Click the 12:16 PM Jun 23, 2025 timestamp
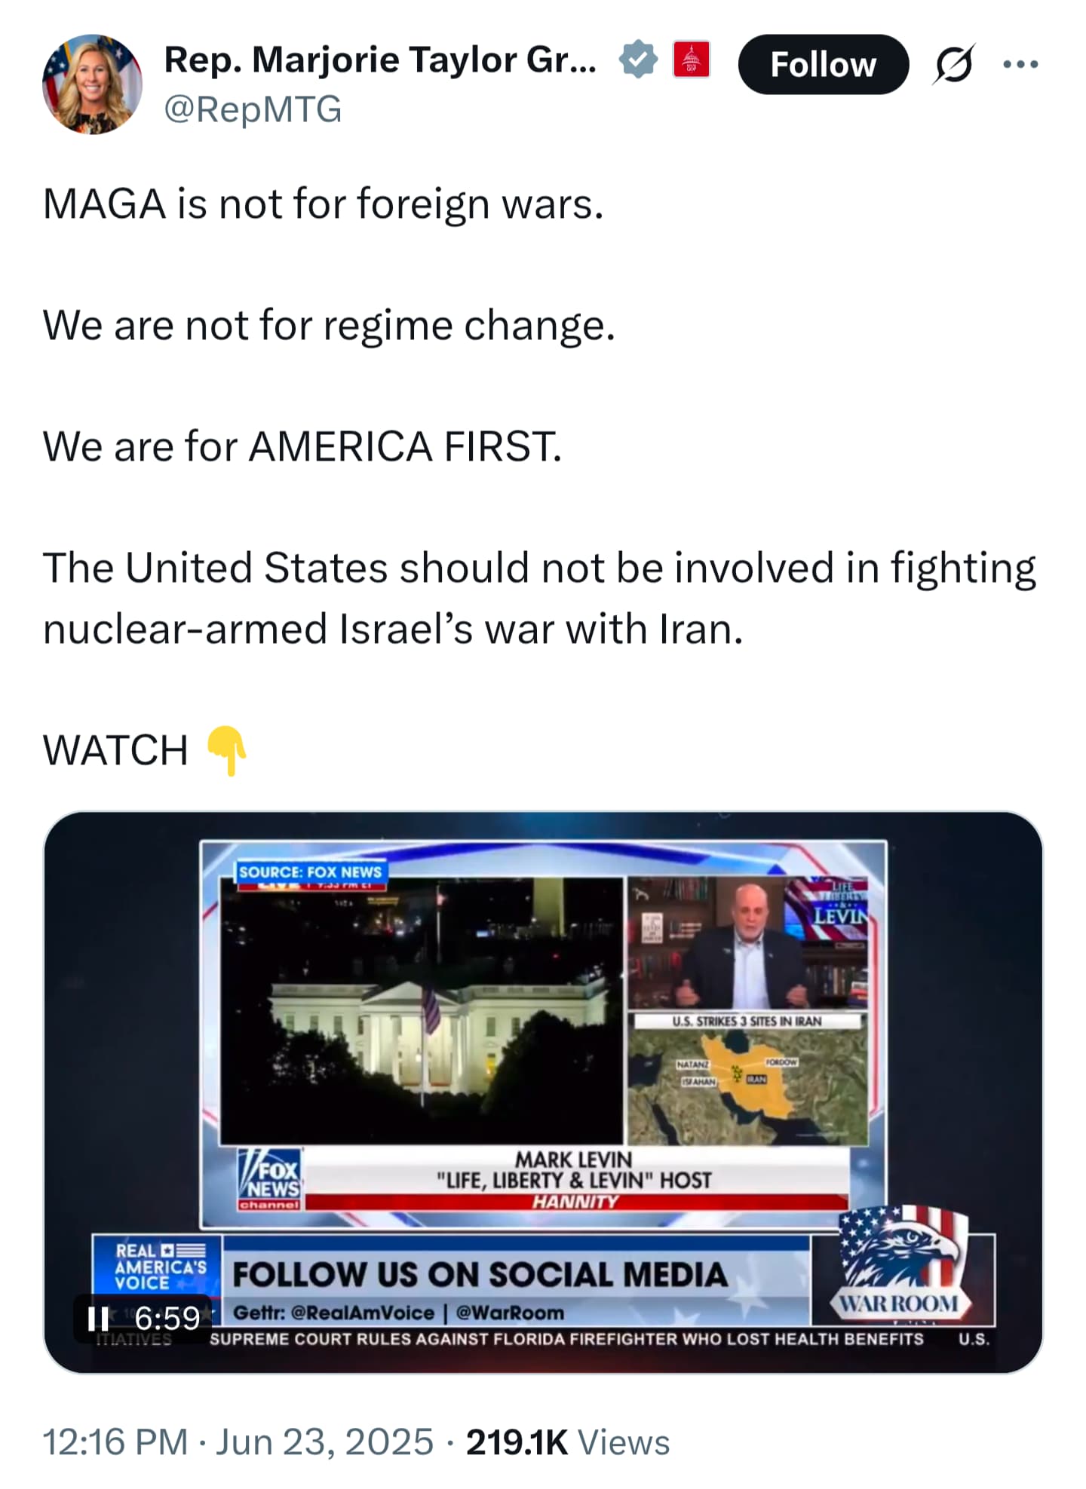This screenshot has height=1489, width=1086. pyautogui.click(x=238, y=1442)
